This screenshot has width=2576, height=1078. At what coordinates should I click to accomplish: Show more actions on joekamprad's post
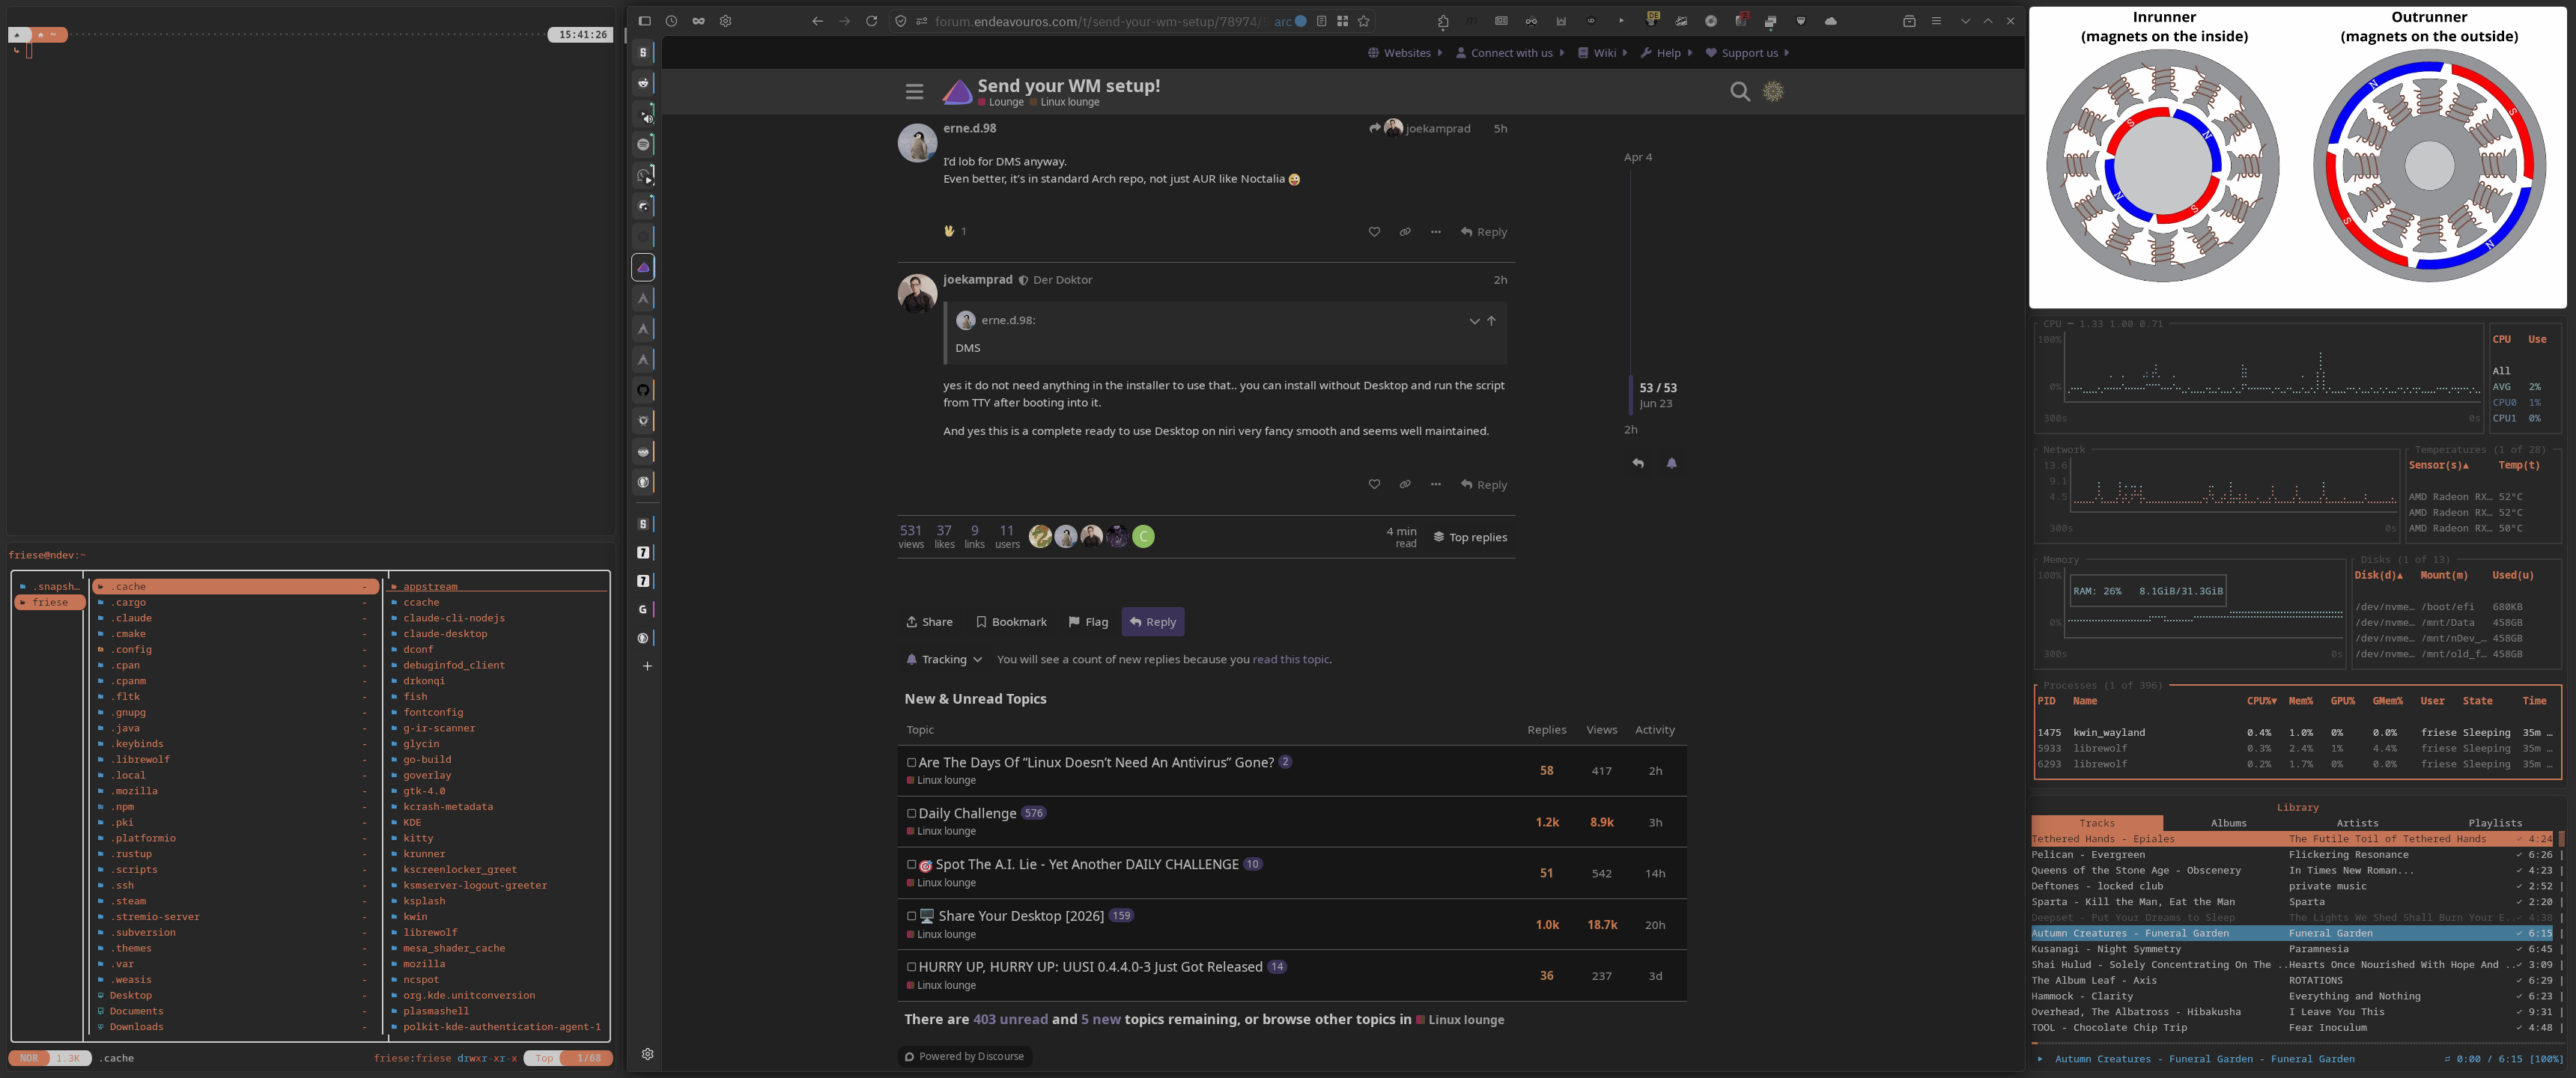tap(1436, 485)
